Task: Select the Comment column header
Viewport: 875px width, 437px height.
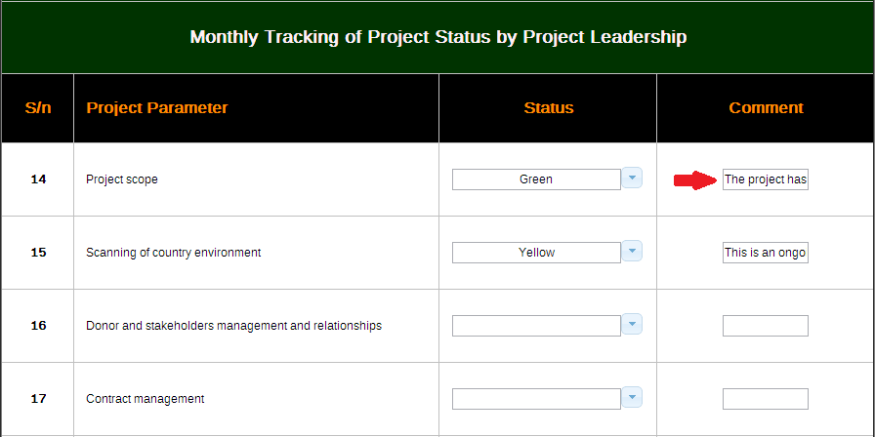Action: (766, 107)
